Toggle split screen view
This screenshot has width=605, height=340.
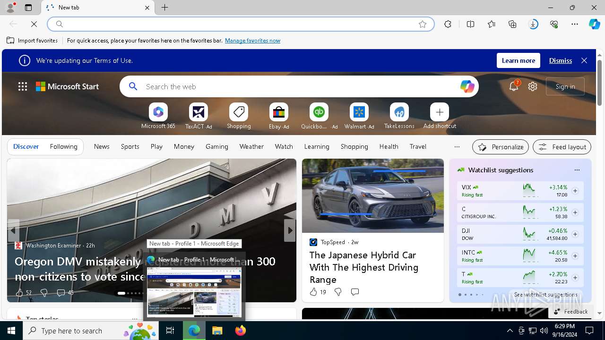[470, 24]
